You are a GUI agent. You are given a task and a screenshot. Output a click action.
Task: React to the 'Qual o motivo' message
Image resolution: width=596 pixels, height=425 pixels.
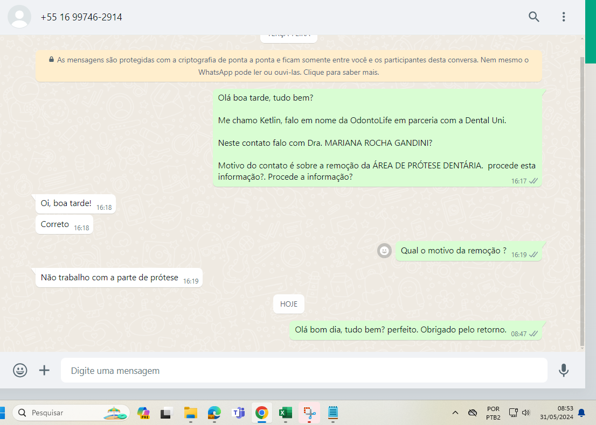pyautogui.click(x=384, y=251)
